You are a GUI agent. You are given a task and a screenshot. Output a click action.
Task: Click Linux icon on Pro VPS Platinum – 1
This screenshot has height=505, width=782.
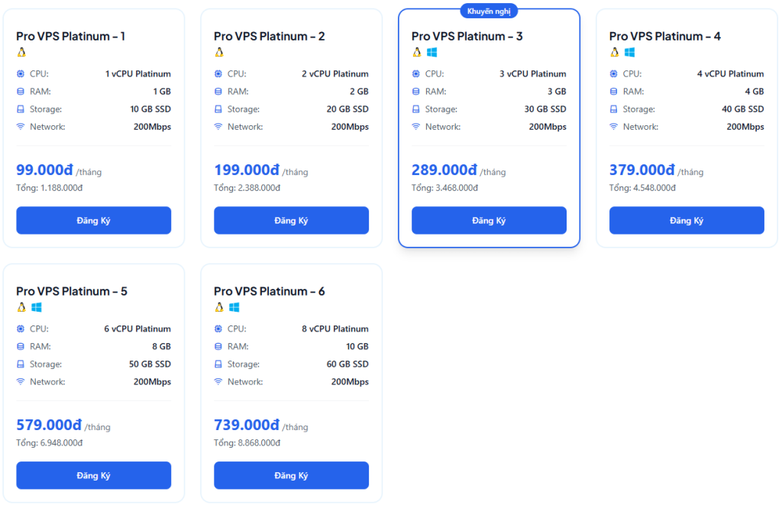click(x=21, y=53)
